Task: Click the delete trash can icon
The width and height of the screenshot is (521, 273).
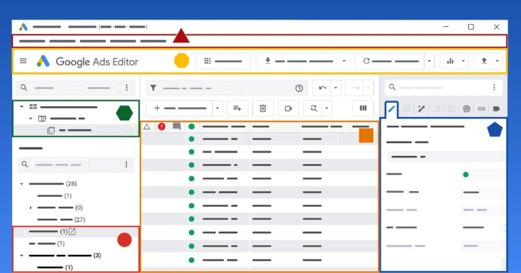Action: click(x=263, y=107)
